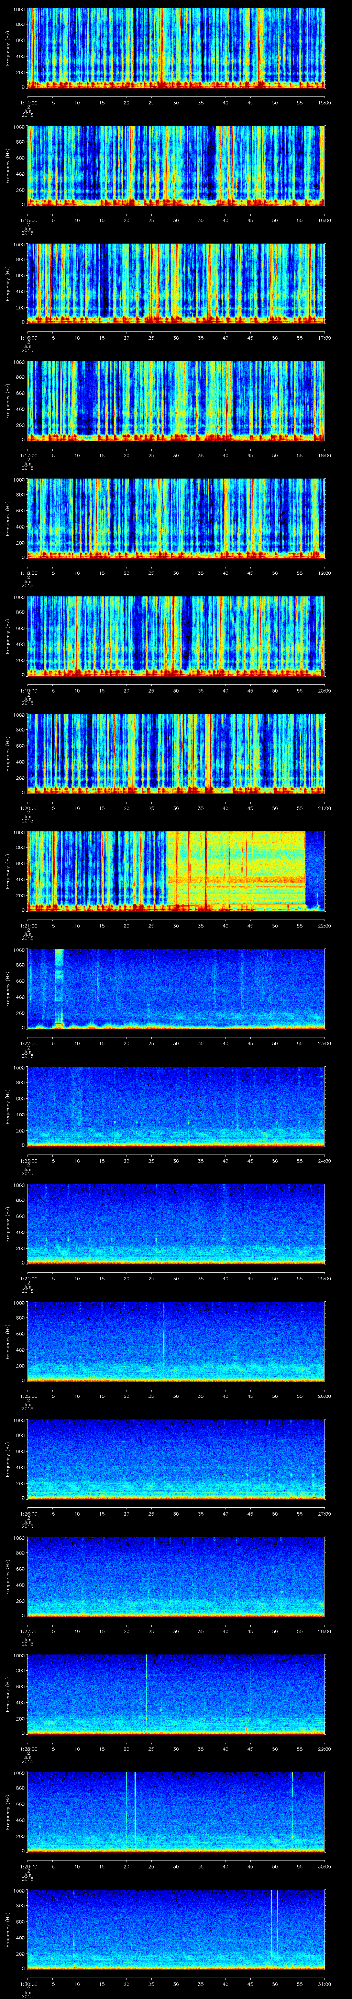Click the 55-second tick label under the 1:29:00 spectrogram

point(299,1866)
